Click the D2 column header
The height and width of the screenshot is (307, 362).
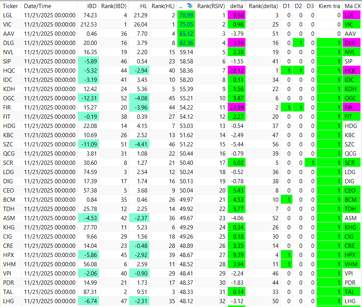298,6
